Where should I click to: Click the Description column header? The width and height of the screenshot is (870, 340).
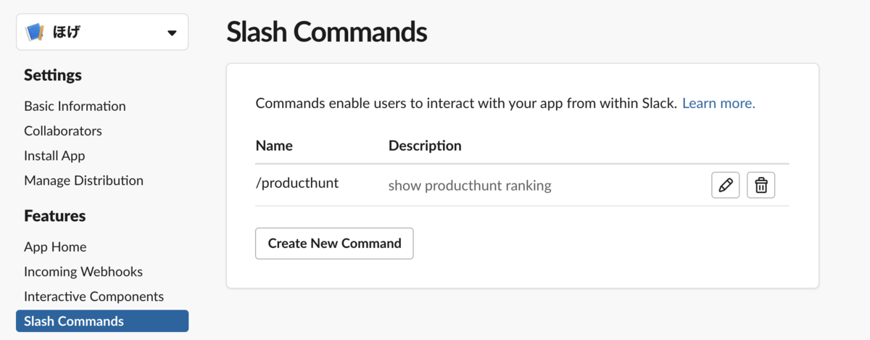(425, 146)
